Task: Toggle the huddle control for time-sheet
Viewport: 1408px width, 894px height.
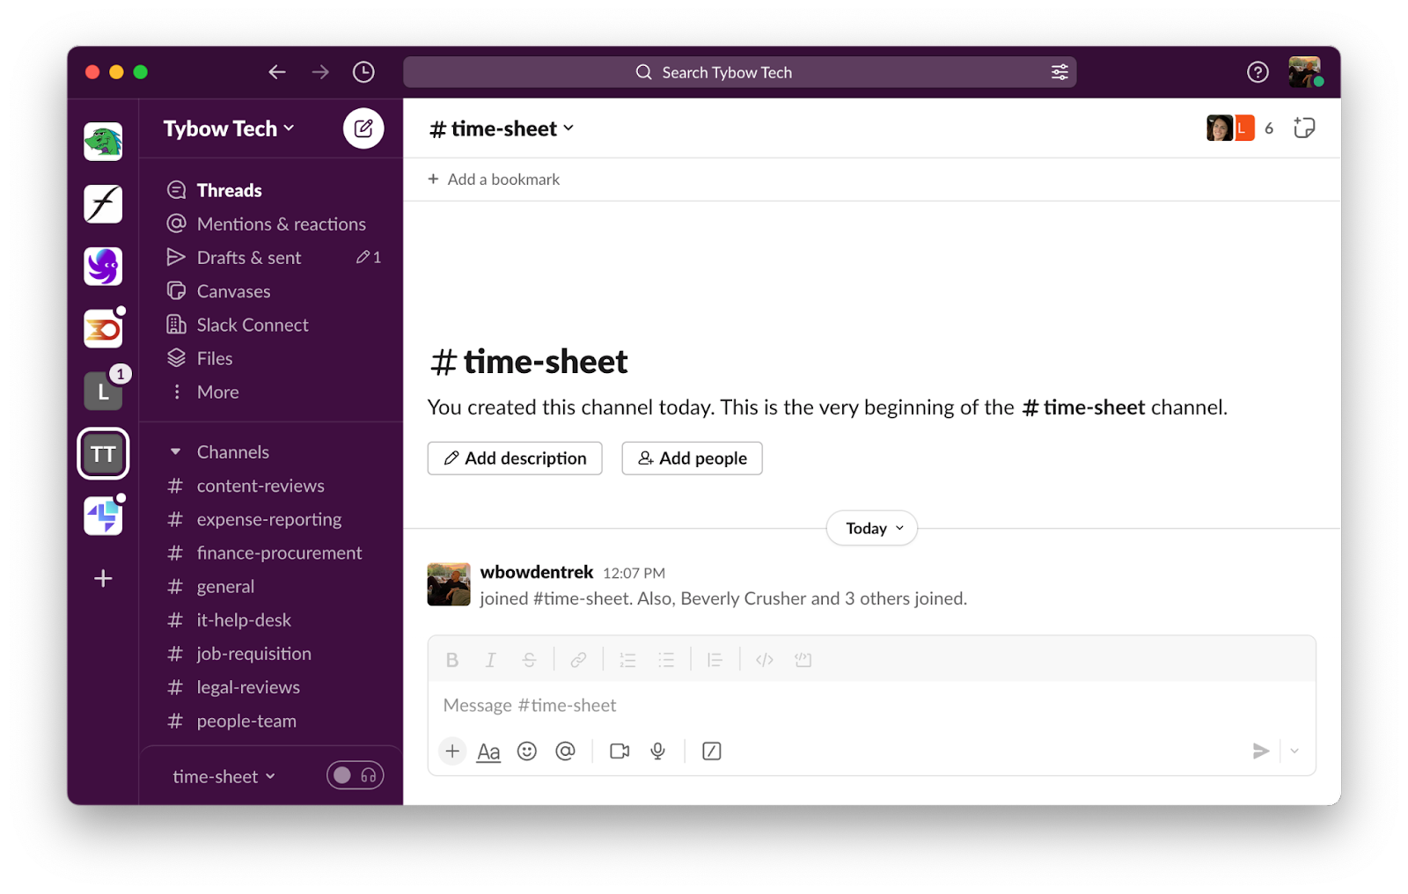Action: point(355,775)
